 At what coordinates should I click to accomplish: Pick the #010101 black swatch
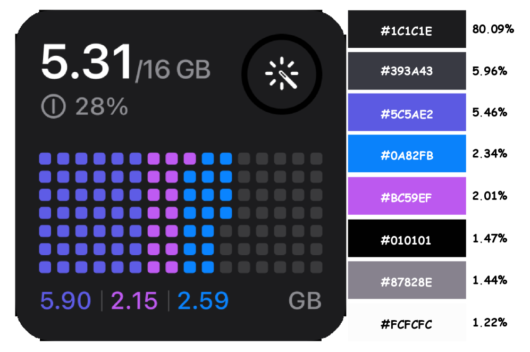tap(407, 238)
